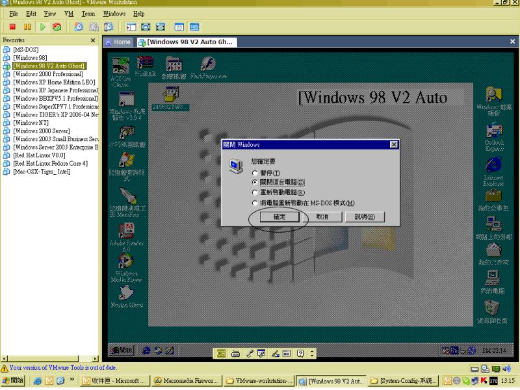Select [Red Hat Linux Fedora Core 4] in Favorites
This screenshot has width=520, height=390.
51,164
